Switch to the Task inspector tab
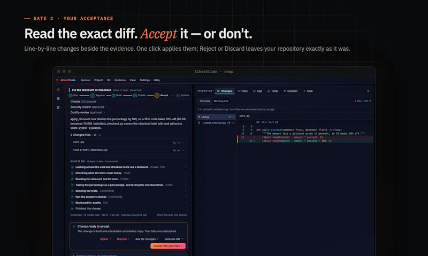 (x=308, y=91)
